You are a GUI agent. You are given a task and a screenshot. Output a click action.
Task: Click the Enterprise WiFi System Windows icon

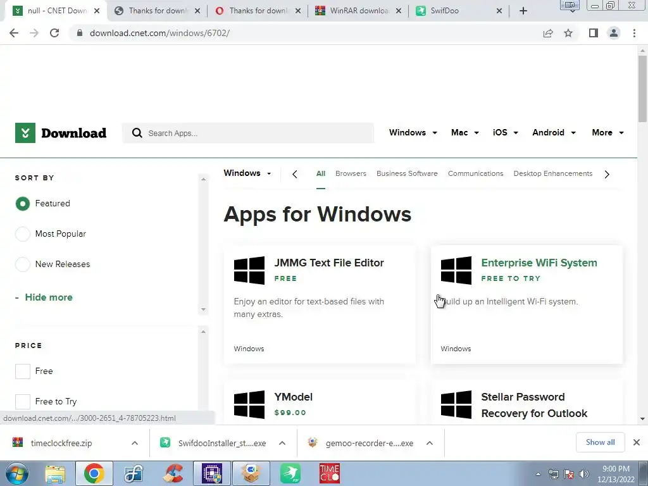(x=456, y=270)
